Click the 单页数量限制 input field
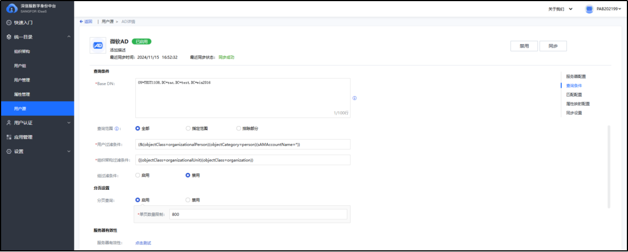This screenshot has width=628, height=252. 257,215
